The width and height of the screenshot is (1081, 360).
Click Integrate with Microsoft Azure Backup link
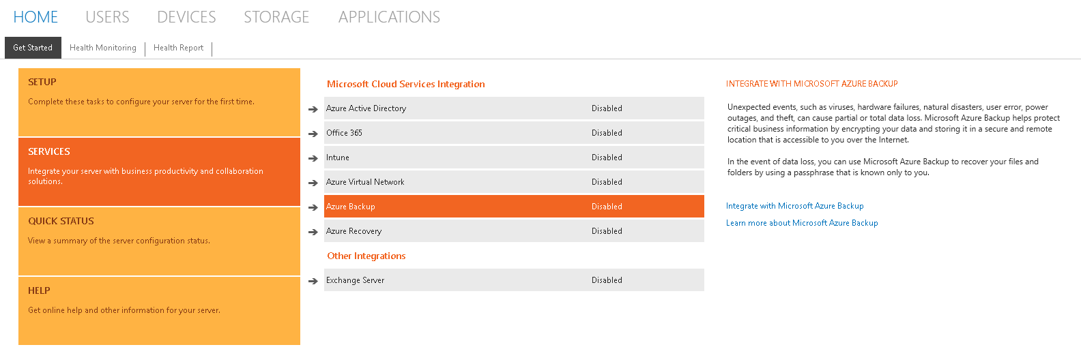[794, 206]
